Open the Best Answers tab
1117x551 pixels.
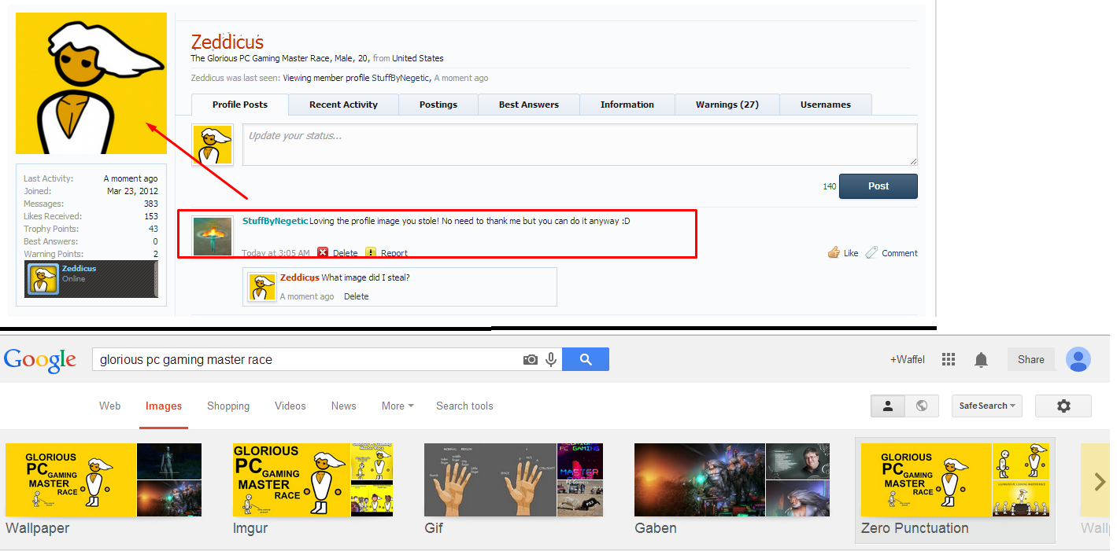tap(529, 105)
